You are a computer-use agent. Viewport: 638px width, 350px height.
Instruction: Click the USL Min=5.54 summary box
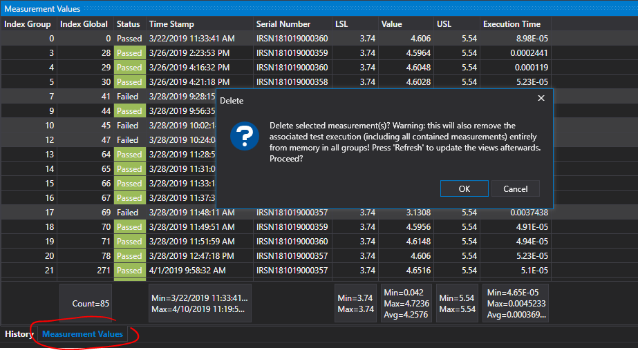click(458, 303)
